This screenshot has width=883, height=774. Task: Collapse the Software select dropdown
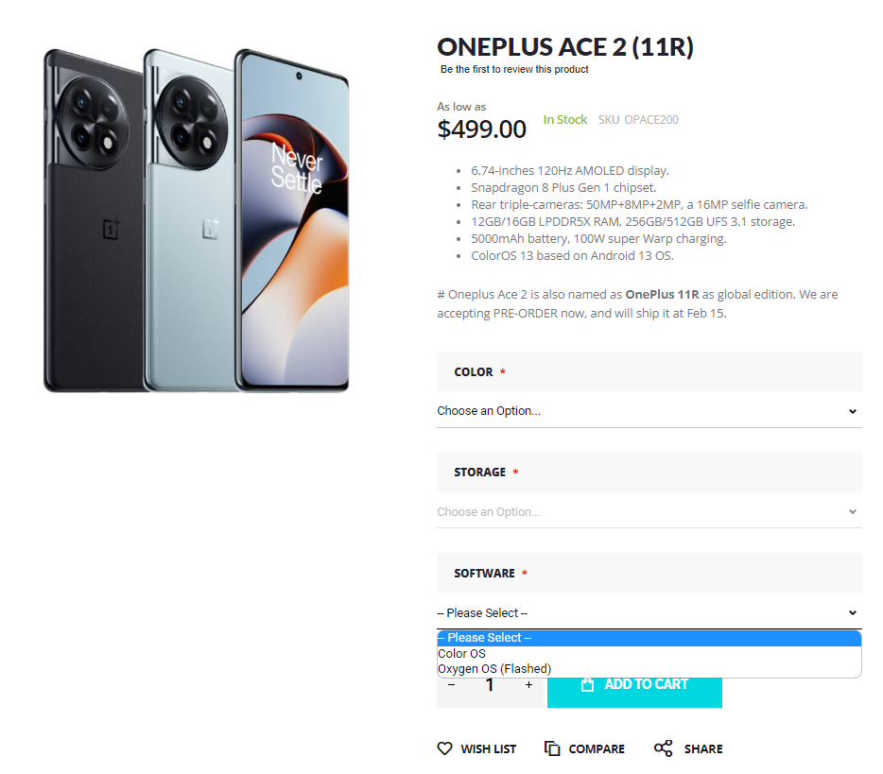649,612
